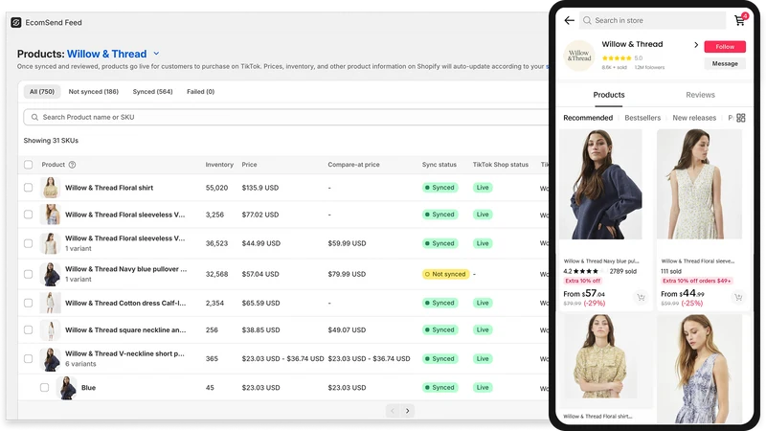The width and height of the screenshot is (766, 431).
Task: Click the shop five-star rating in phone
Action: pyautogui.click(x=617, y=58)
